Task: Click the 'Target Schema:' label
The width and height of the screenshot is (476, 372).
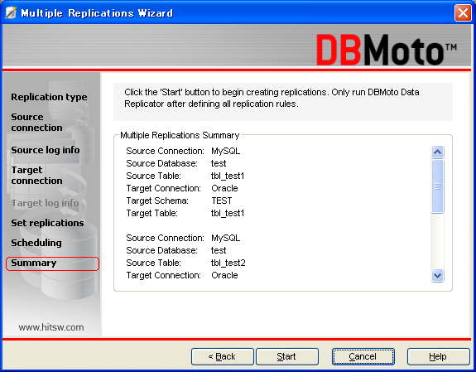Action: (x=157, y=200)
